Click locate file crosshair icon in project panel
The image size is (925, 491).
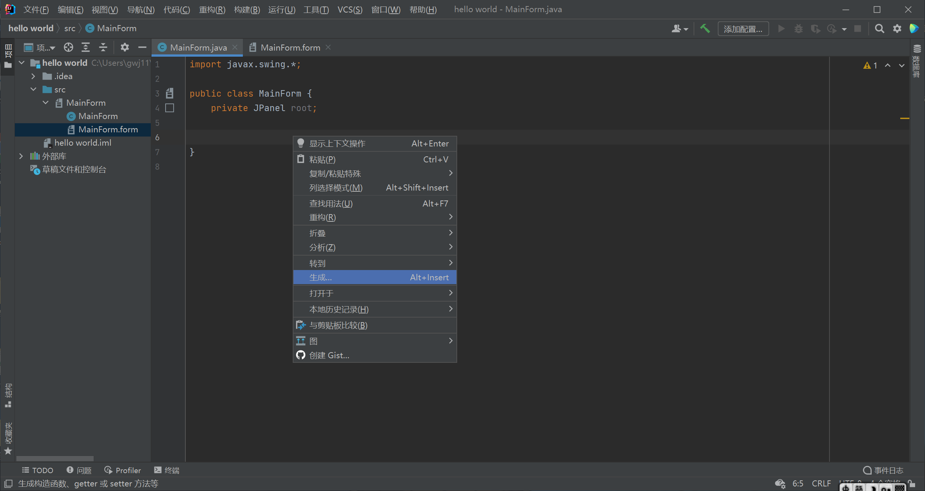tap(69, 47)
